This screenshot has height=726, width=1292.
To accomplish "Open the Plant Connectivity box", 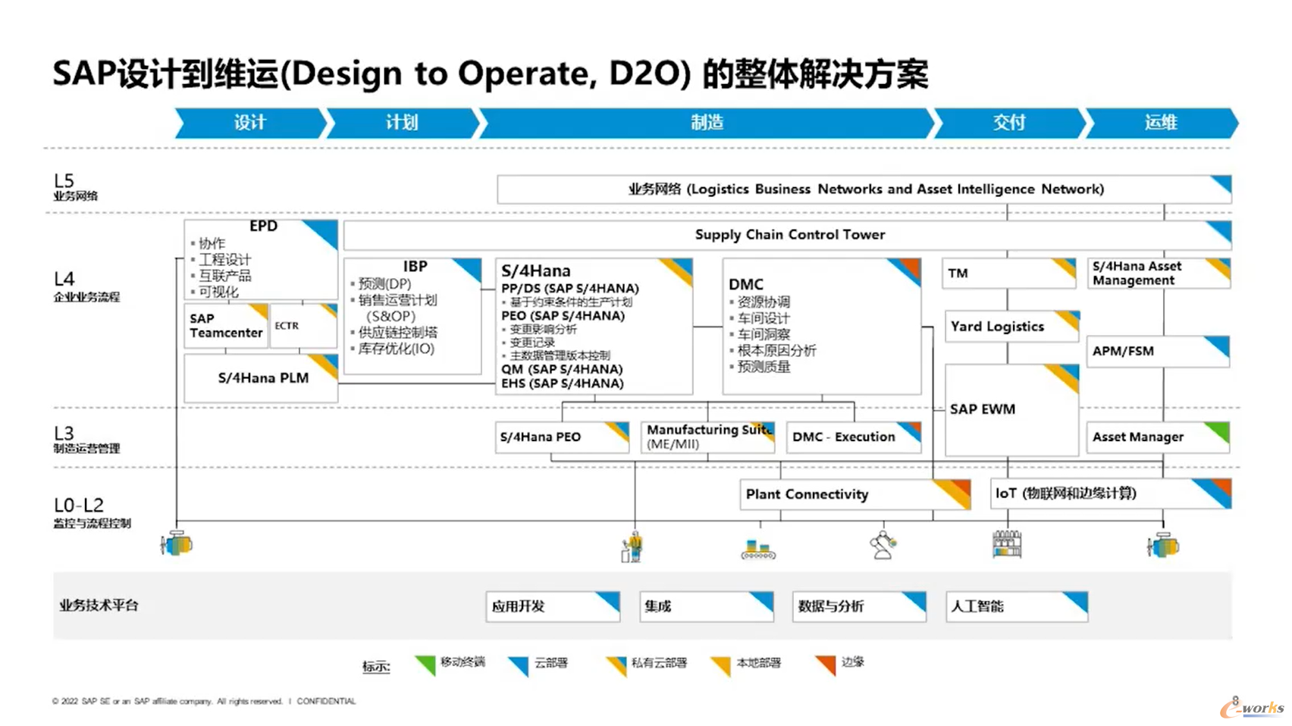I will [854, 494].
